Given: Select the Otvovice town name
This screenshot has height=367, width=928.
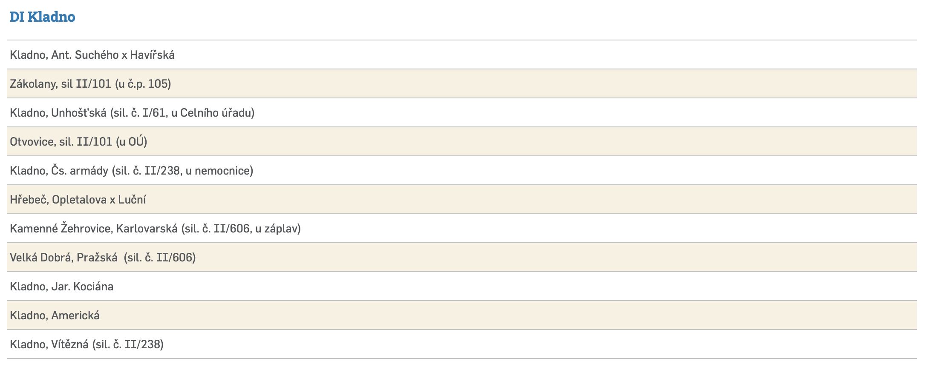Looking at the screenshot, I should pos(32,142).
